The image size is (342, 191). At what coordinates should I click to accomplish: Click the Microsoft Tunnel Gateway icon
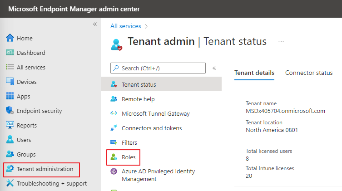114,113
